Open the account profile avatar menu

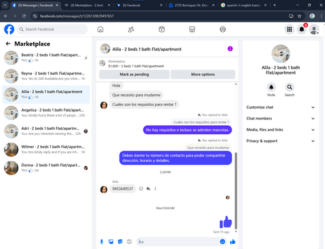(314, 29)
